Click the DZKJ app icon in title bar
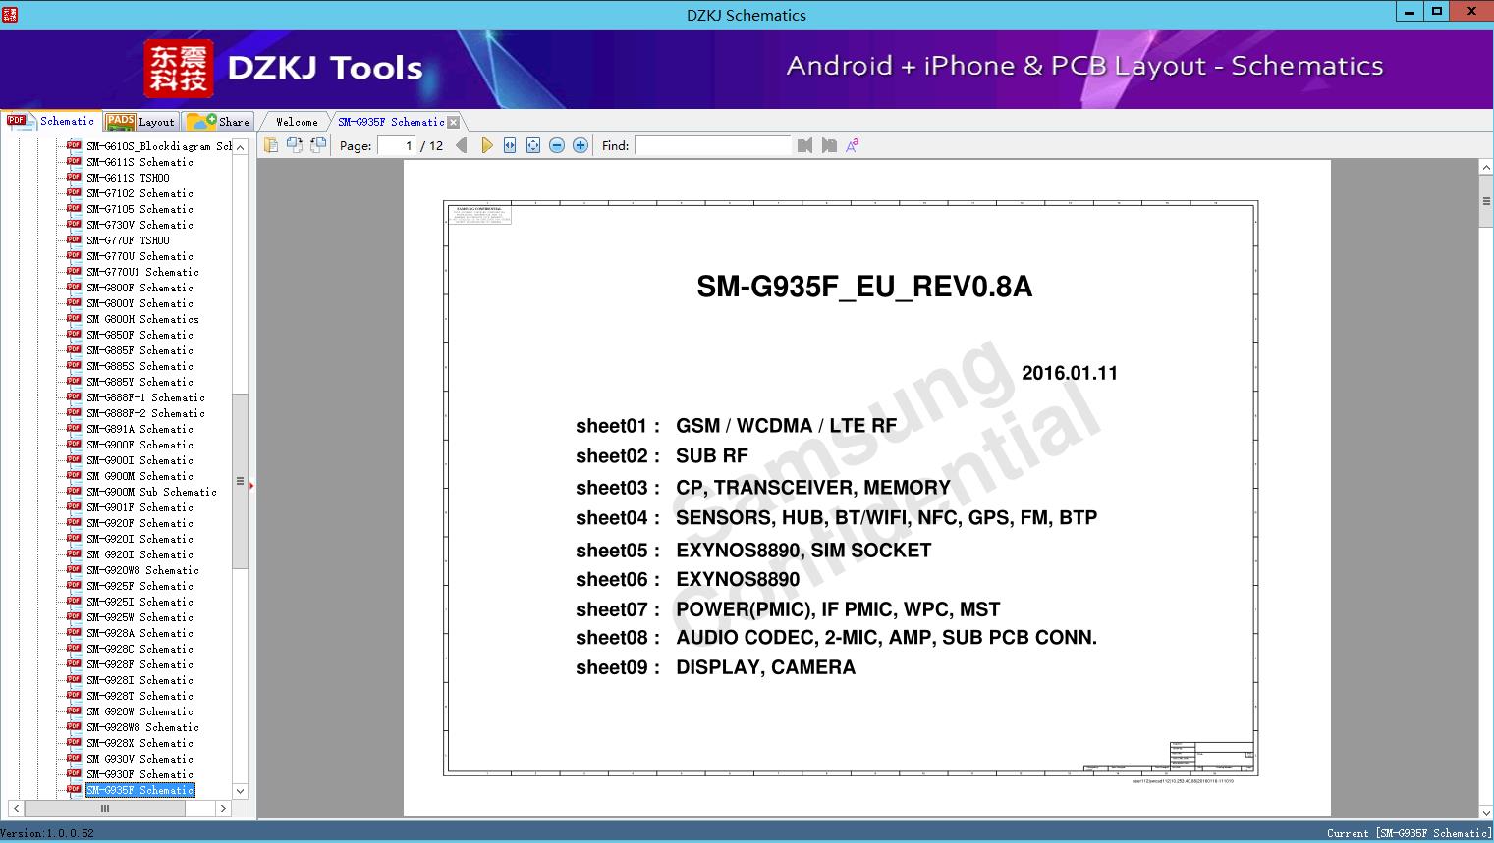 tap(10, 14)
